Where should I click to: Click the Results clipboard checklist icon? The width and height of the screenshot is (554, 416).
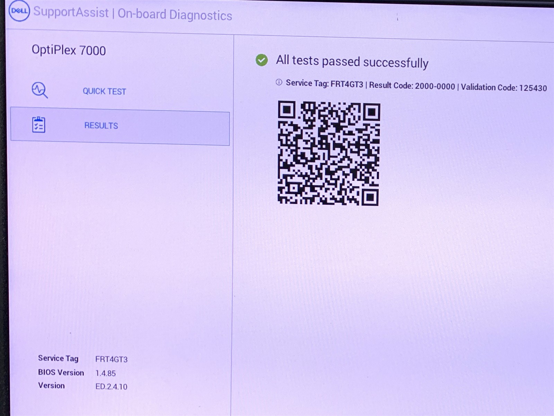(39, 125)
